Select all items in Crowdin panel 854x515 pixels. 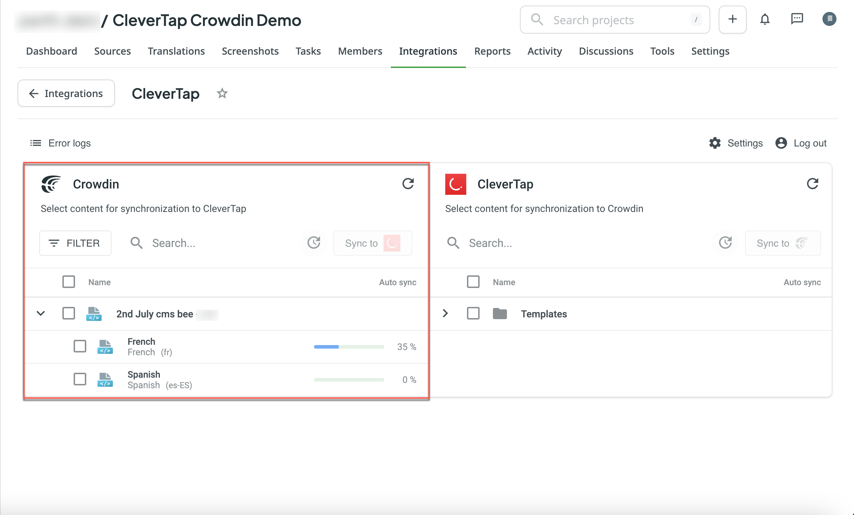pos(69,282)
